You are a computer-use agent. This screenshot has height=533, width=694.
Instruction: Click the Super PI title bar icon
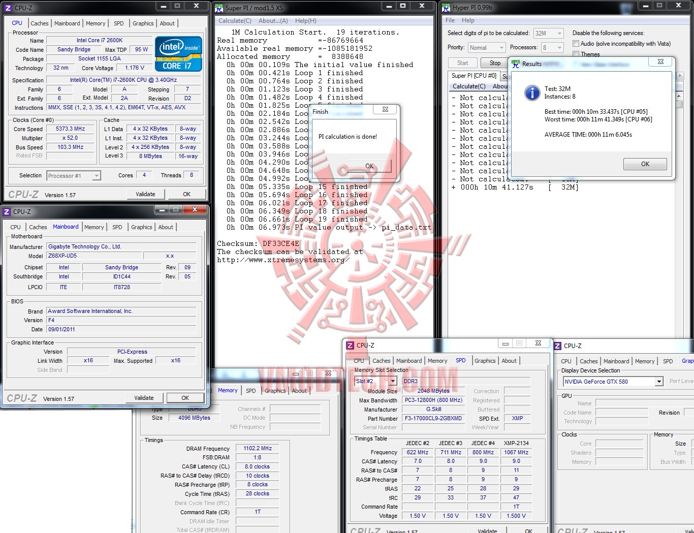219,8
